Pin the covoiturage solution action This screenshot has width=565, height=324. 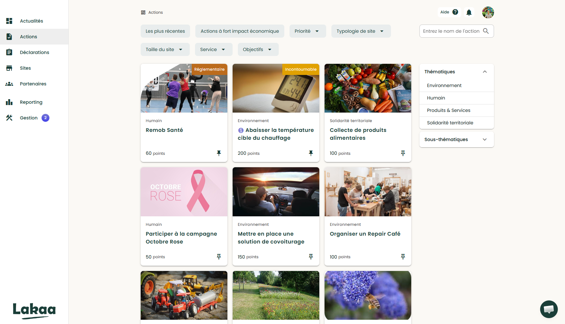point(311,257)
